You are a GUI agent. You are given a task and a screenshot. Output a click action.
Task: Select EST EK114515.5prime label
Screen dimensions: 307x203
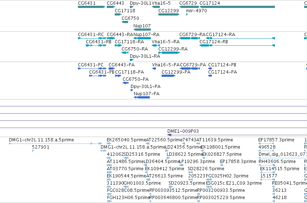click(280, 169)
